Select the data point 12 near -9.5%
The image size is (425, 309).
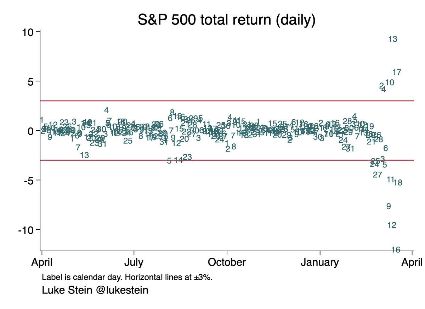[392, 225]
